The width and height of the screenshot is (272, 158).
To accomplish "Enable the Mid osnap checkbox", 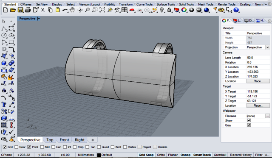I will coord(42,147).
